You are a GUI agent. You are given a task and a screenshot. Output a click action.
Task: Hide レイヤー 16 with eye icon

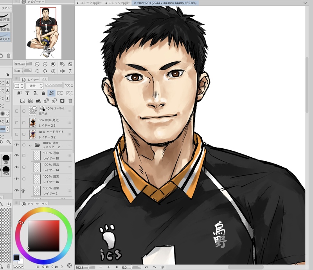click(17, 179)
